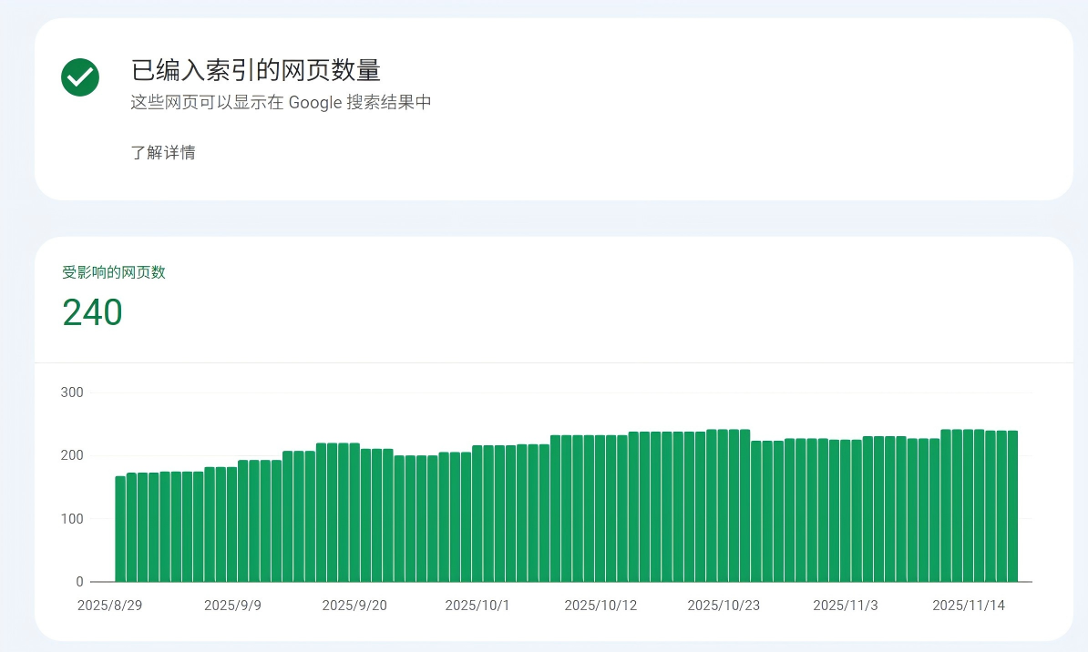
Task: Click the 已编入索引的网页数量 heading
Action: [256, 70]
